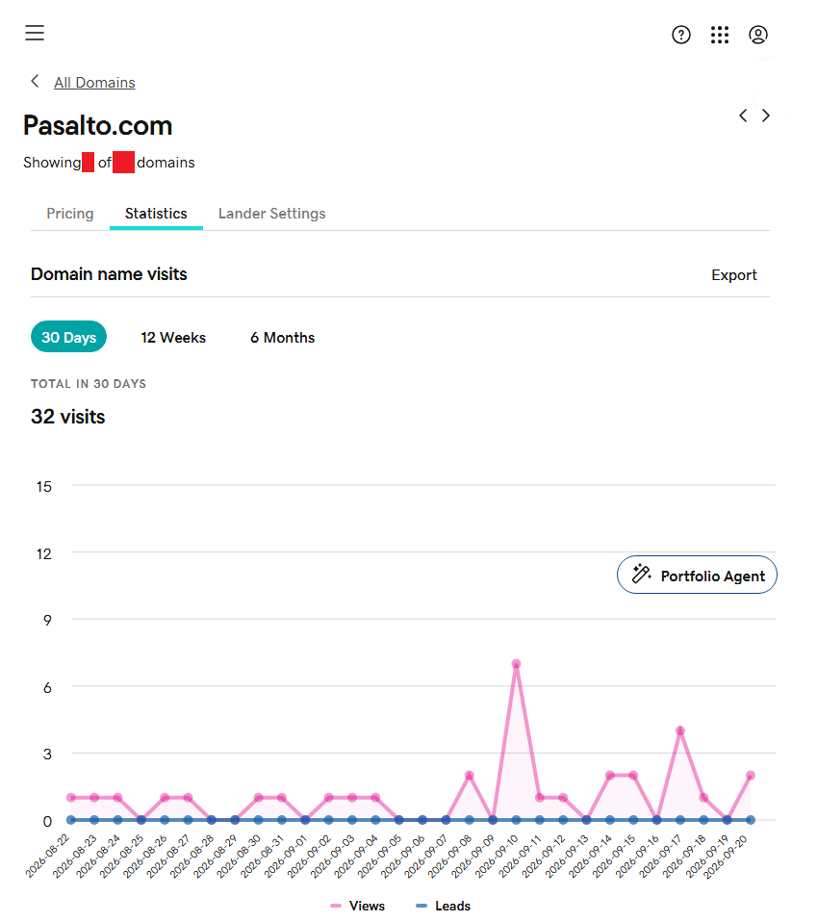
Task: Select the 30 Days range
Action: coord(68,337)
